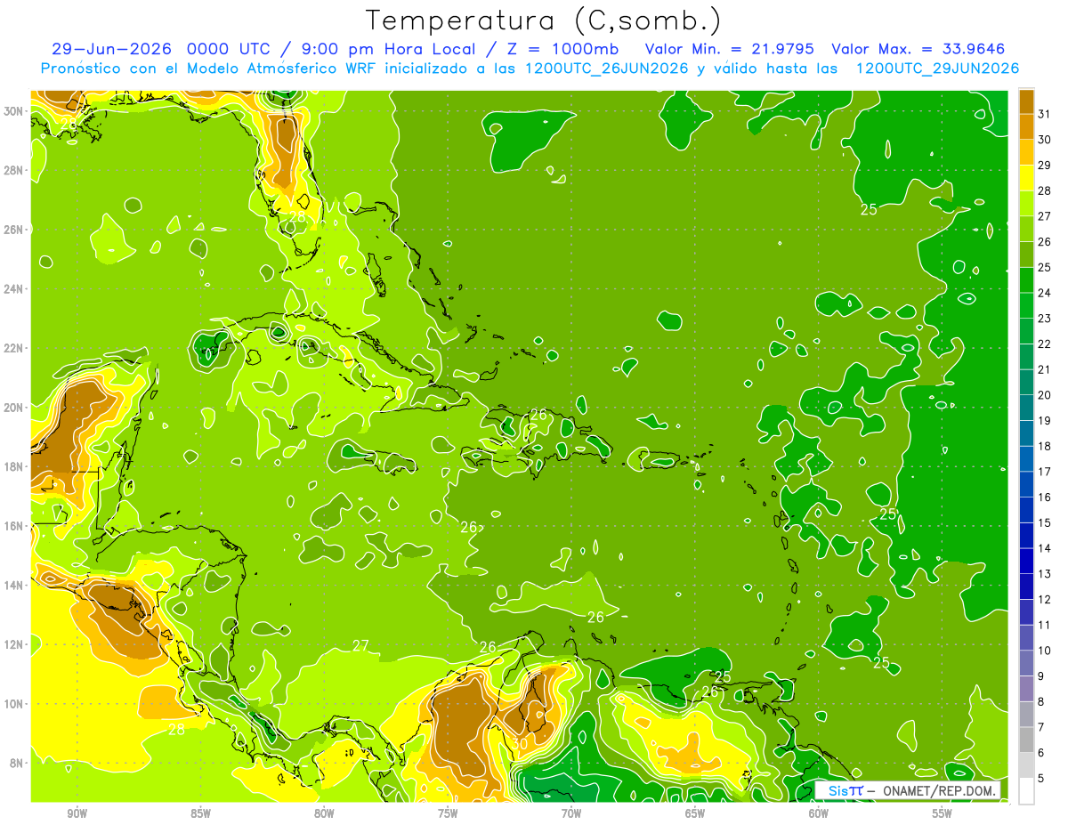This screenshot has width=1068, height=825.
Task: Click the title "Temperatura (C,somb.)"
Action: click(x=544, y=20)
